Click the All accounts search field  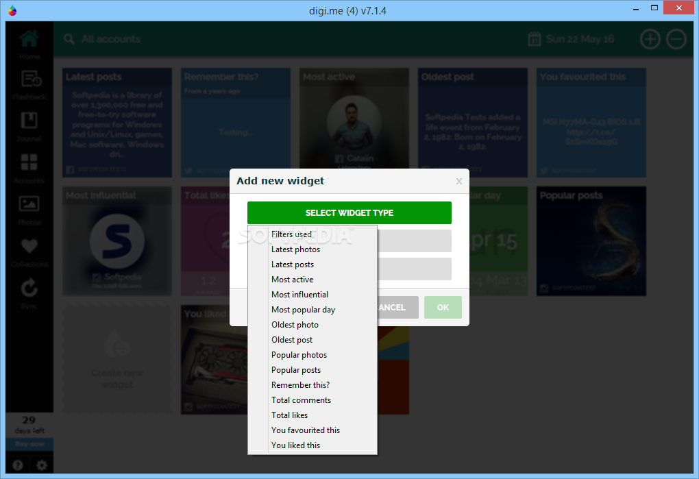(110, 39)
